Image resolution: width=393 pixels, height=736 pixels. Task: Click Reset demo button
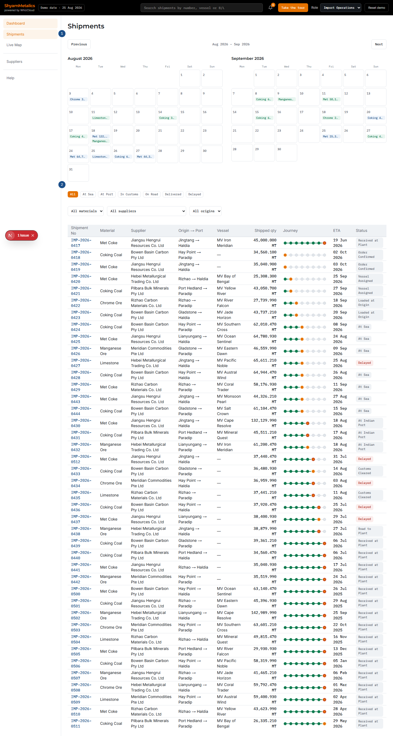point(376,8)
